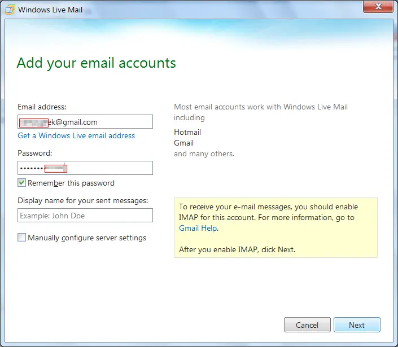Viewport: 398px width, 347px height.
Task: Click the 'Hotmail' text
Action: [x=187, y=132]
